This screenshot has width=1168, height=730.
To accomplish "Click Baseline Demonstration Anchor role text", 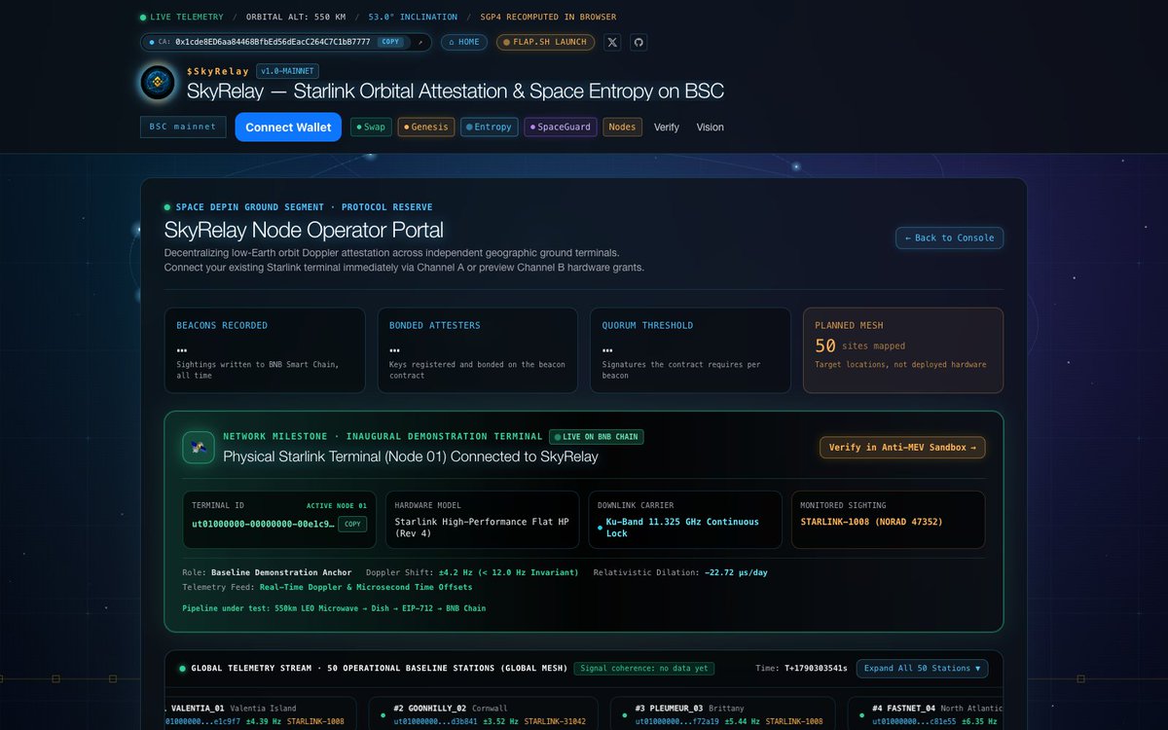I will pos(281,572).
